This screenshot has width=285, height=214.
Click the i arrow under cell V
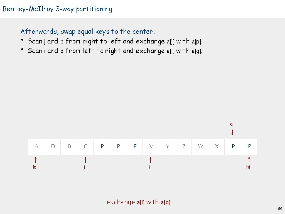pos(151,160)
